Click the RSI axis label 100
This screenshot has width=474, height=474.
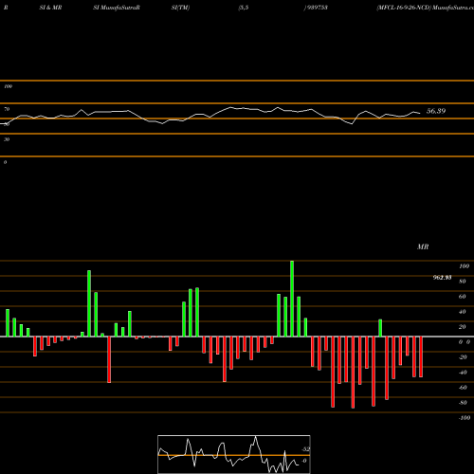click(x=8, y=86)
